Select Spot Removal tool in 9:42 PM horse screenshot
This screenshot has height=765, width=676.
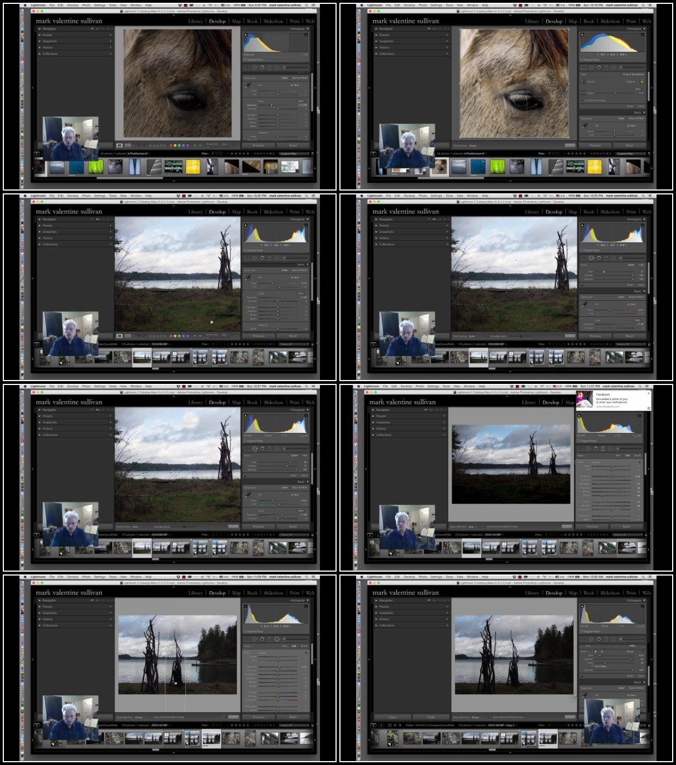(x=254, y=67)
